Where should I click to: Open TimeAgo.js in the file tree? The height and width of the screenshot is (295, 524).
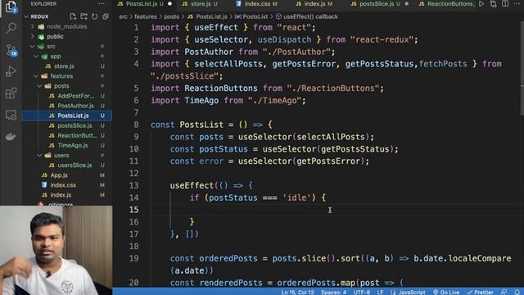coord(73,145)
